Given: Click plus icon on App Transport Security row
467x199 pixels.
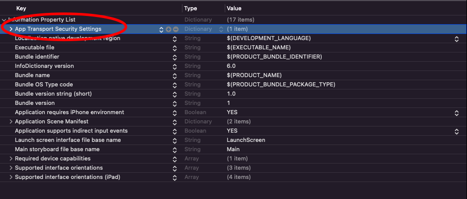Looking at the screenshot, I should pos(169,29).
